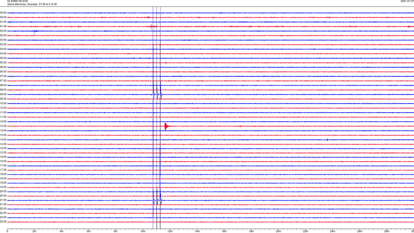
Task: Select the 18:30 row label
Action: click(3, 178)
